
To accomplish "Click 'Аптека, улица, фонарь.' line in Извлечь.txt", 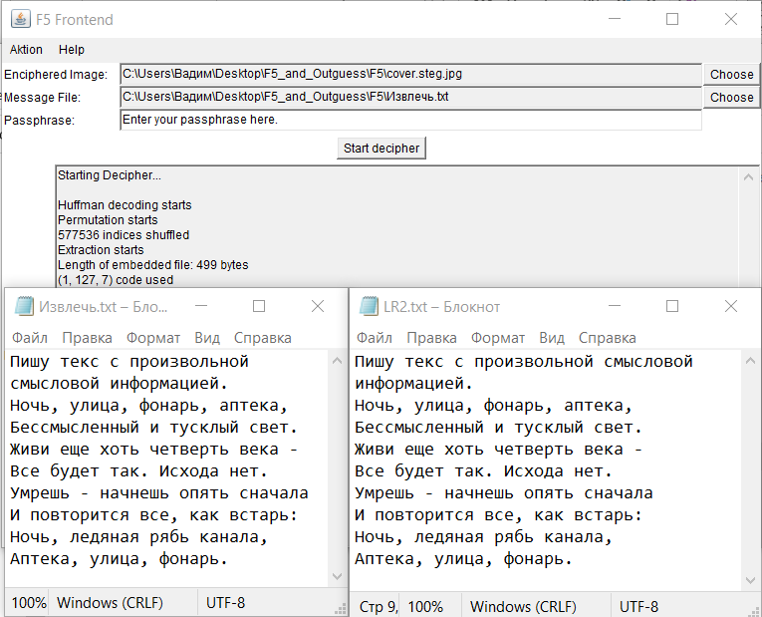I will pyautogui.click(x=119, y=559).
